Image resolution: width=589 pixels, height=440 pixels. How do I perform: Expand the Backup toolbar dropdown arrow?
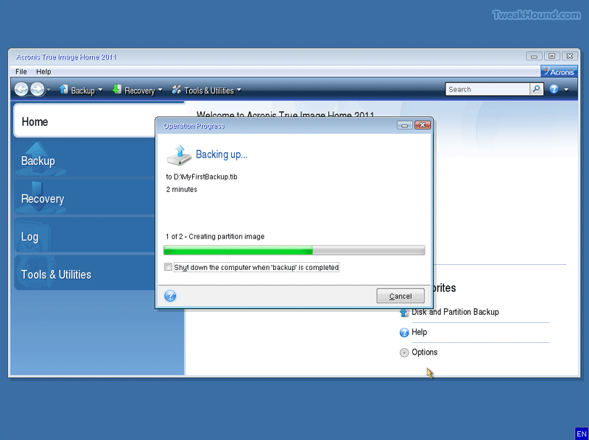(x=100, y=90)
